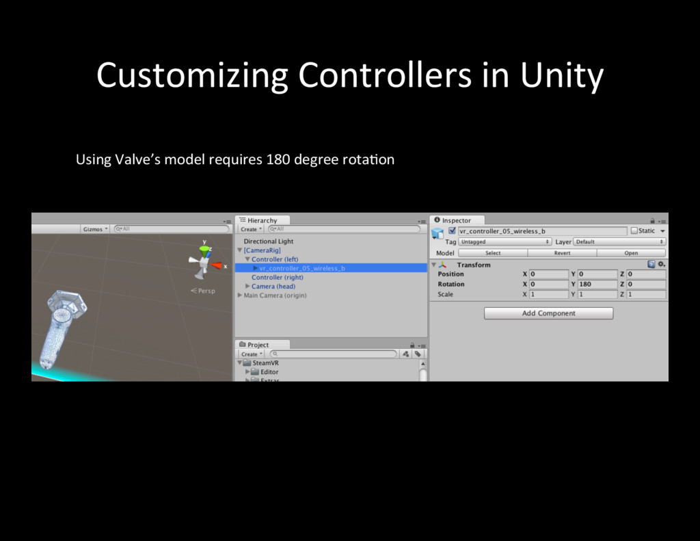Select Controller (left) in Hierarchy
This screenshot has width=700, height=541.
[x=275, y=259]
